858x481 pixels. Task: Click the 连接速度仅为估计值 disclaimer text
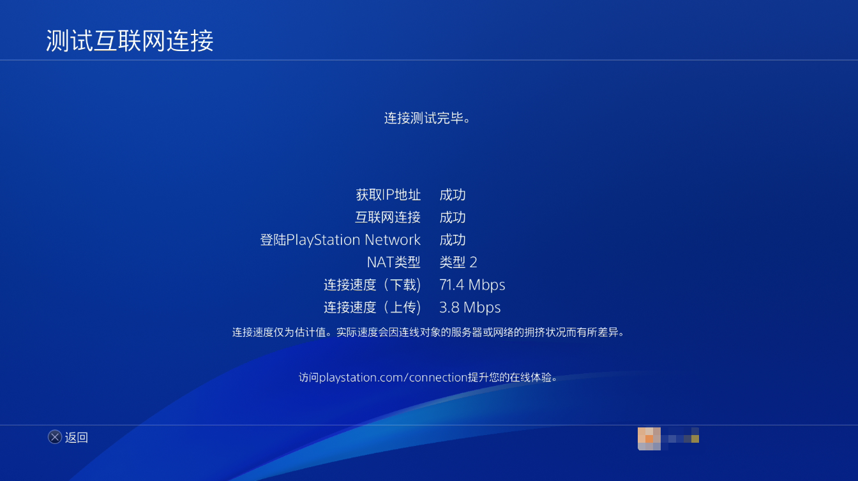tap(428, 332)
